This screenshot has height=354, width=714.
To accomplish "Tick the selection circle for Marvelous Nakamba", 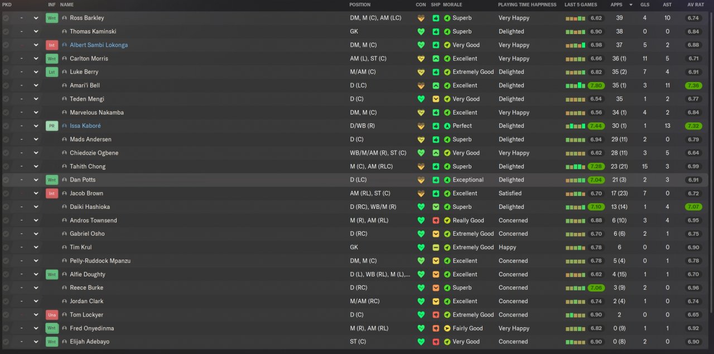I will [x=6, y=113].
